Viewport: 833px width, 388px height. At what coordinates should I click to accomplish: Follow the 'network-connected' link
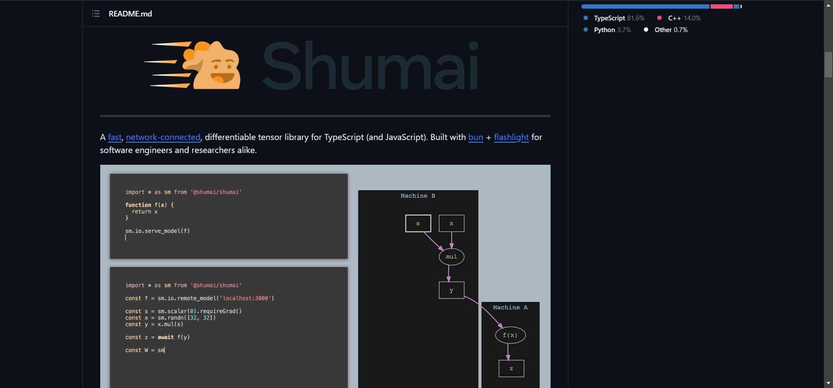coord(163,137)
